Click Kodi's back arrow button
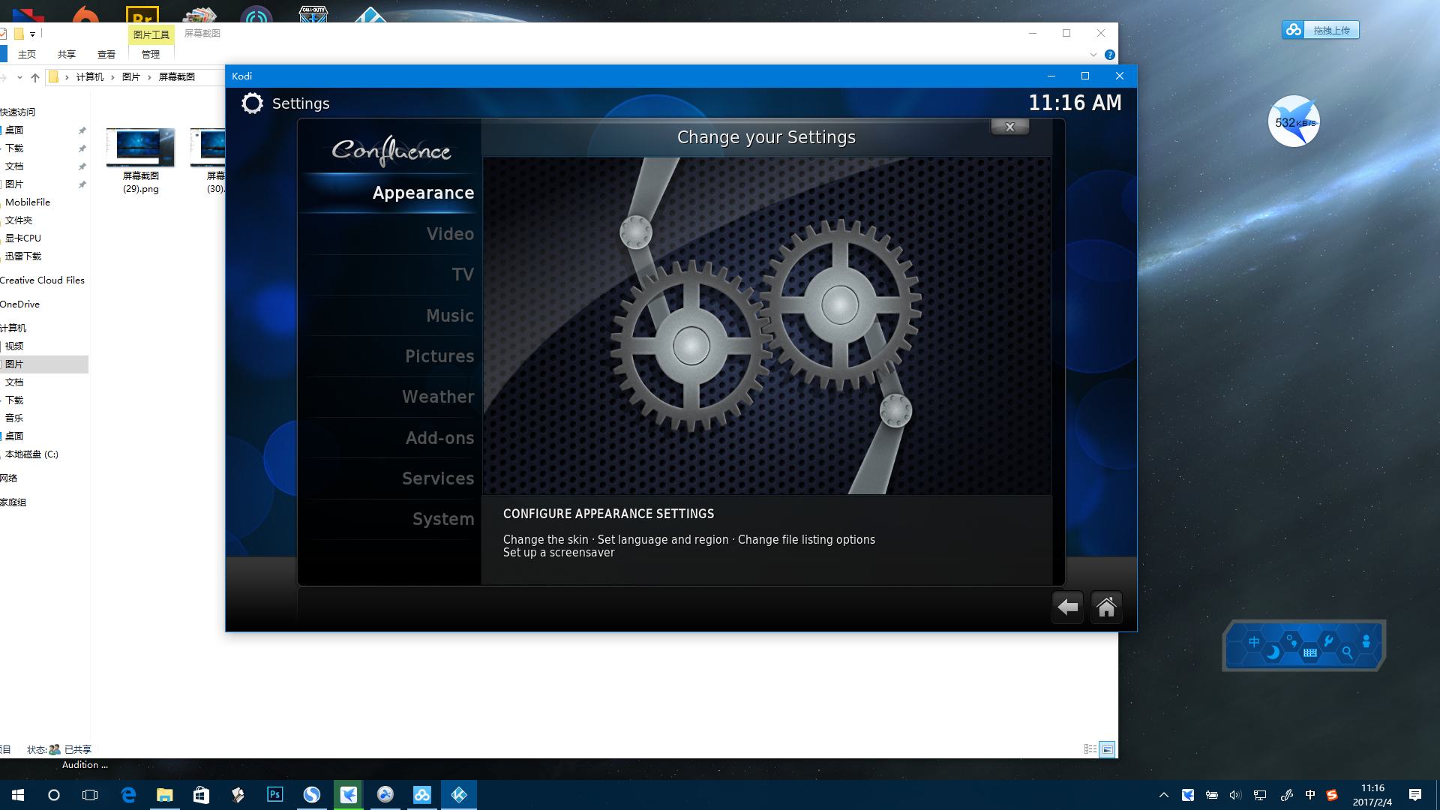Screen dimensions: 1440x810 coord(1067,607)
